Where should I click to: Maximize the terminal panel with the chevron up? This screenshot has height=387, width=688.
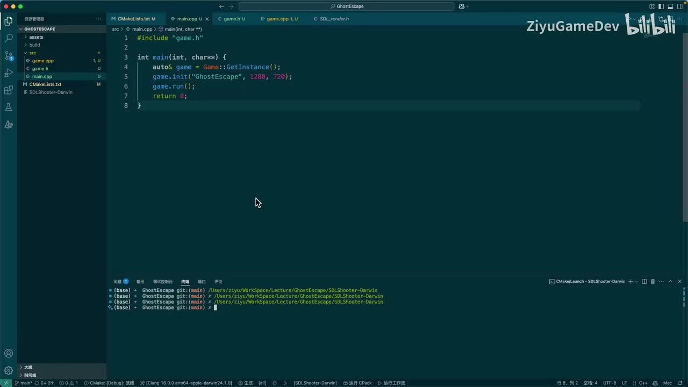click(670, 282)
